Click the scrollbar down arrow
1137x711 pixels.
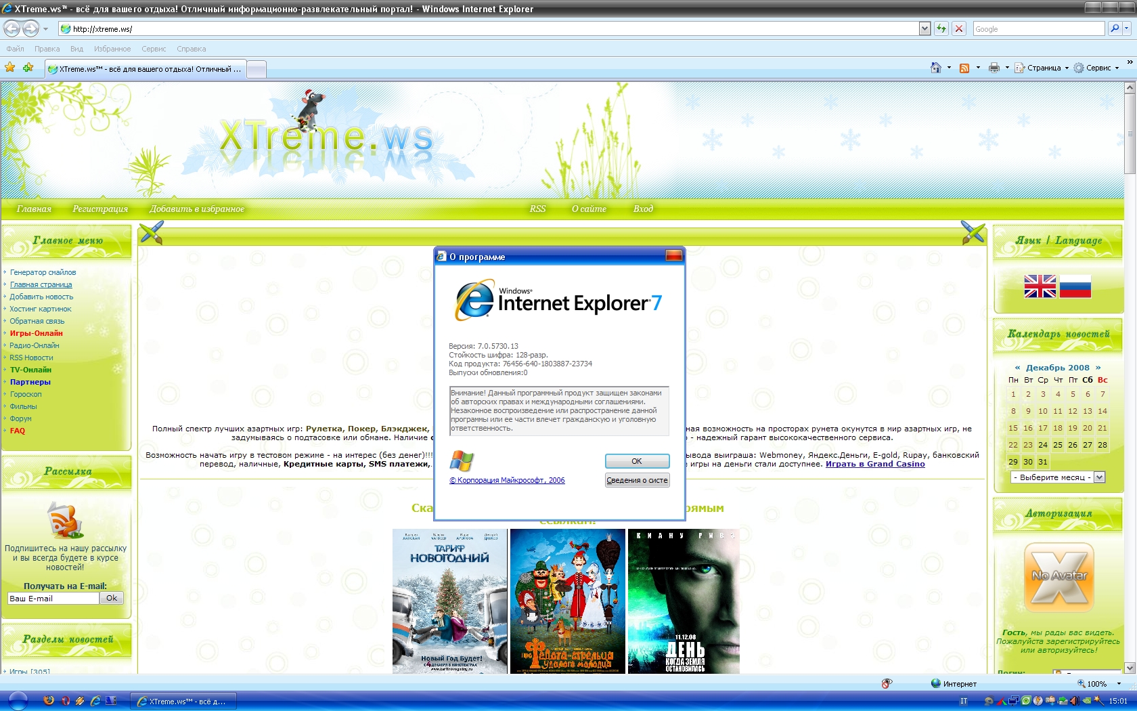pyautogui.click(x=1130, y=668)
